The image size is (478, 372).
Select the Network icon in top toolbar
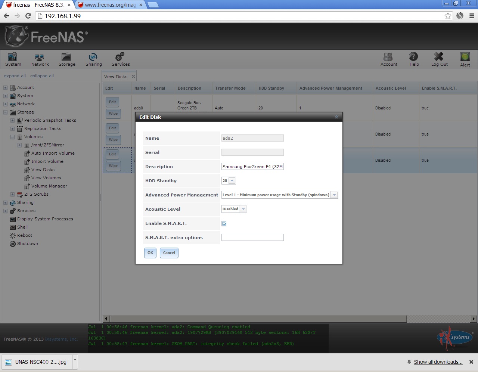click(x=40, y=59)
